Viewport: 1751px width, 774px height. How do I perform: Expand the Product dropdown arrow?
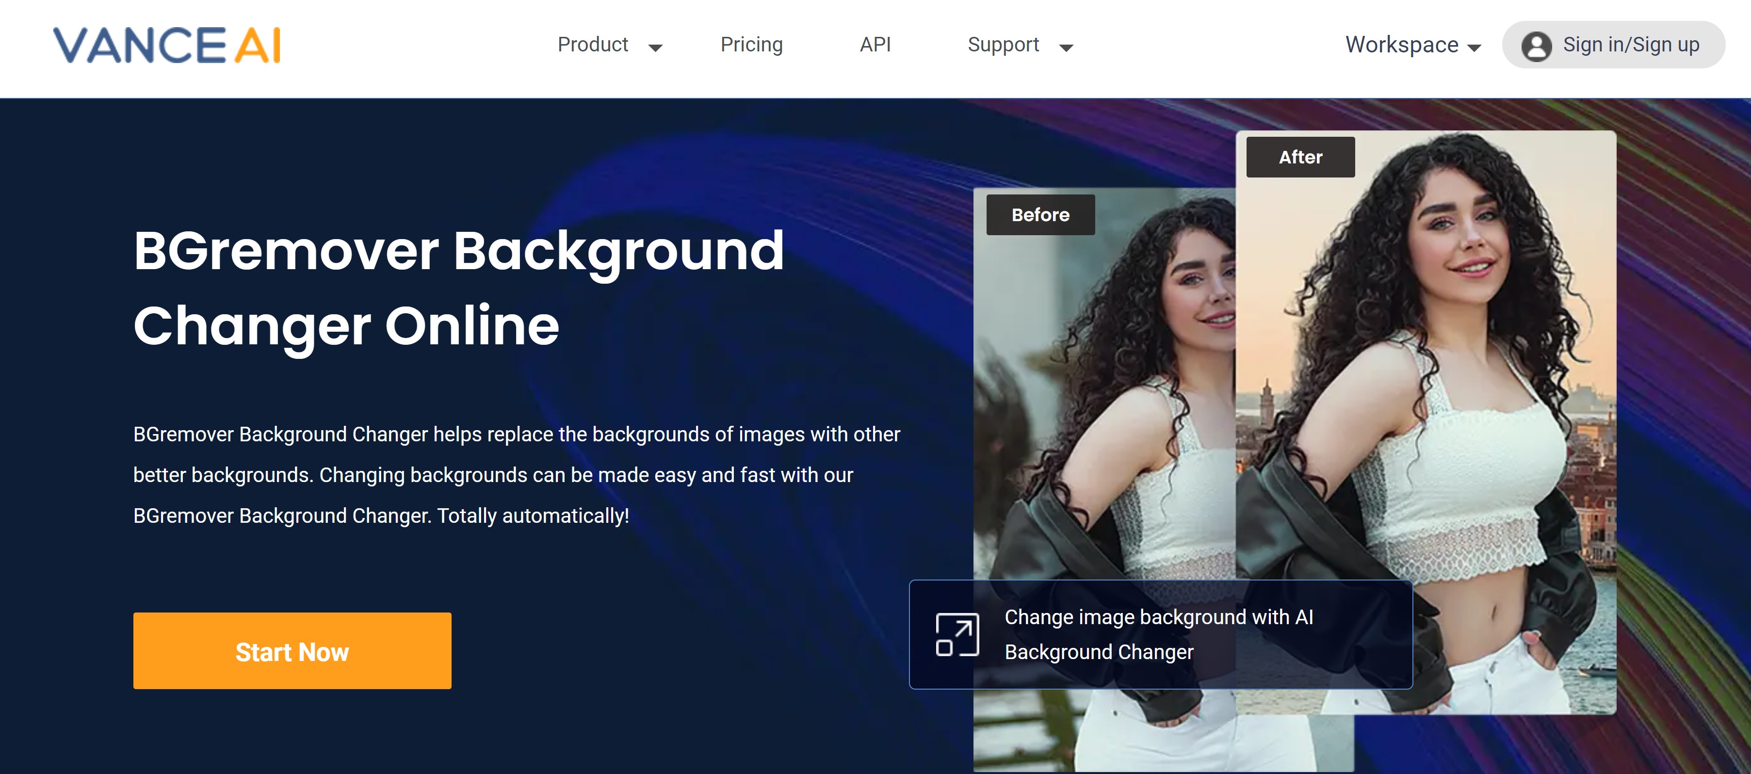(655, 48)
